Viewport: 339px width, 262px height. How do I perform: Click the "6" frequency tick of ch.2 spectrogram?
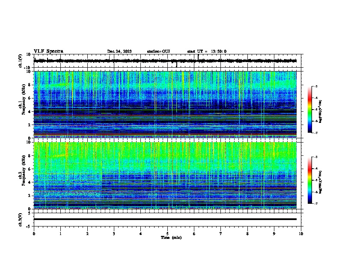click(x=30, y=169)
